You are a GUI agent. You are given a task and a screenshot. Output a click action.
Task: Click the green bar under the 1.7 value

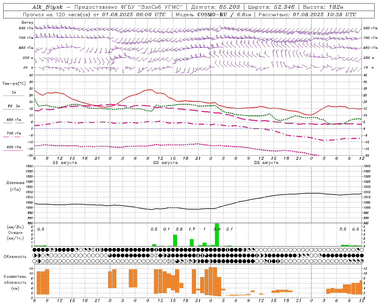click(x=192, y=243)
